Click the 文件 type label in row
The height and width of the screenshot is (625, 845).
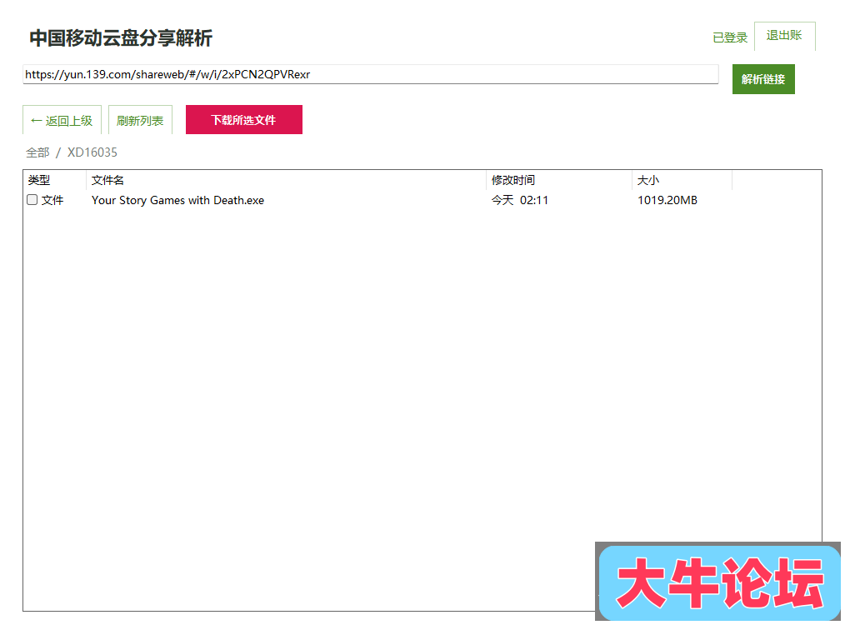point(52,201)
